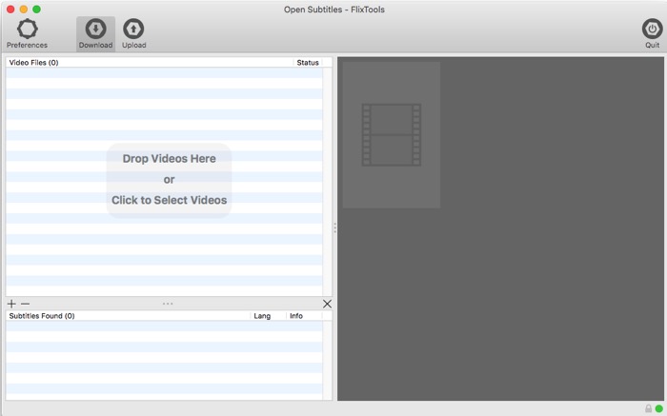Click the video files list scrollbar
The width and height of the screenshot is (667, 416).
pyautogui.click(x=328, y=181)
